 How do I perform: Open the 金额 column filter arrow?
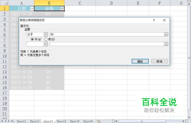(x=62, y=8)
